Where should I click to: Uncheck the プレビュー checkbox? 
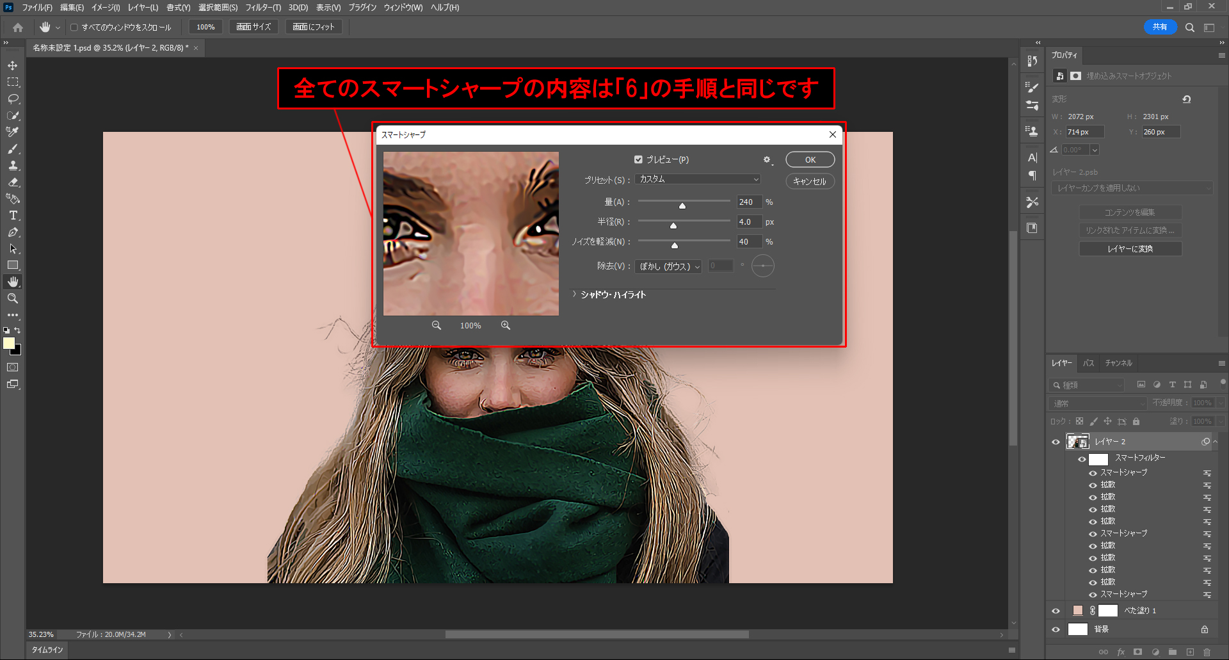coord(638,159)
